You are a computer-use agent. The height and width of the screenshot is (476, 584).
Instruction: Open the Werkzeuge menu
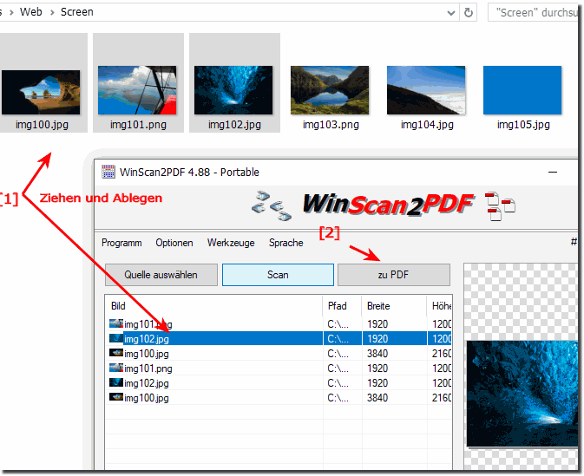tap(231, 243)
